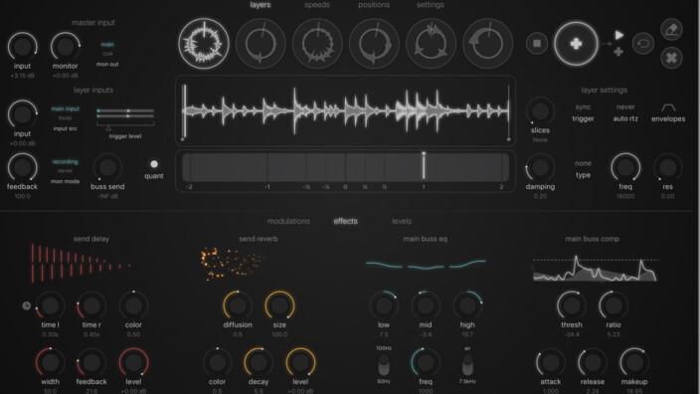The image size is (700, 394).
Task: Click the compressor ratio knob
Action: pyautogui.click(x=613, y=305)
